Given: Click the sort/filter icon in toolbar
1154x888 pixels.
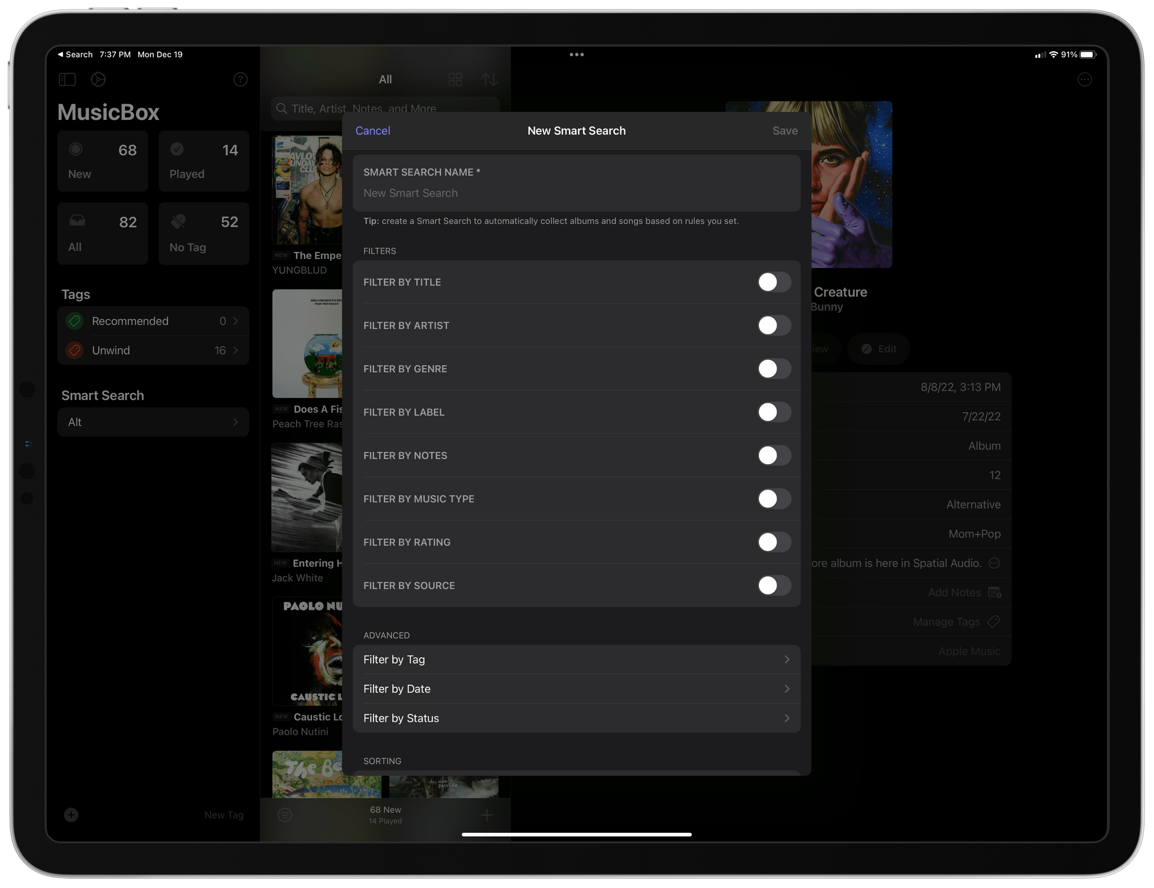Looking at the screenshot, I should (x=489, y=77).
